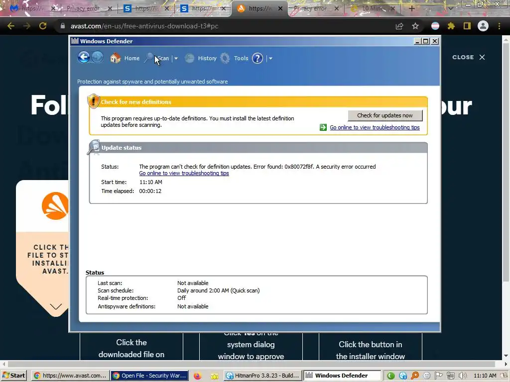Start a Scan from the toolbar
510x382 pixels.
tap(163, 58)
